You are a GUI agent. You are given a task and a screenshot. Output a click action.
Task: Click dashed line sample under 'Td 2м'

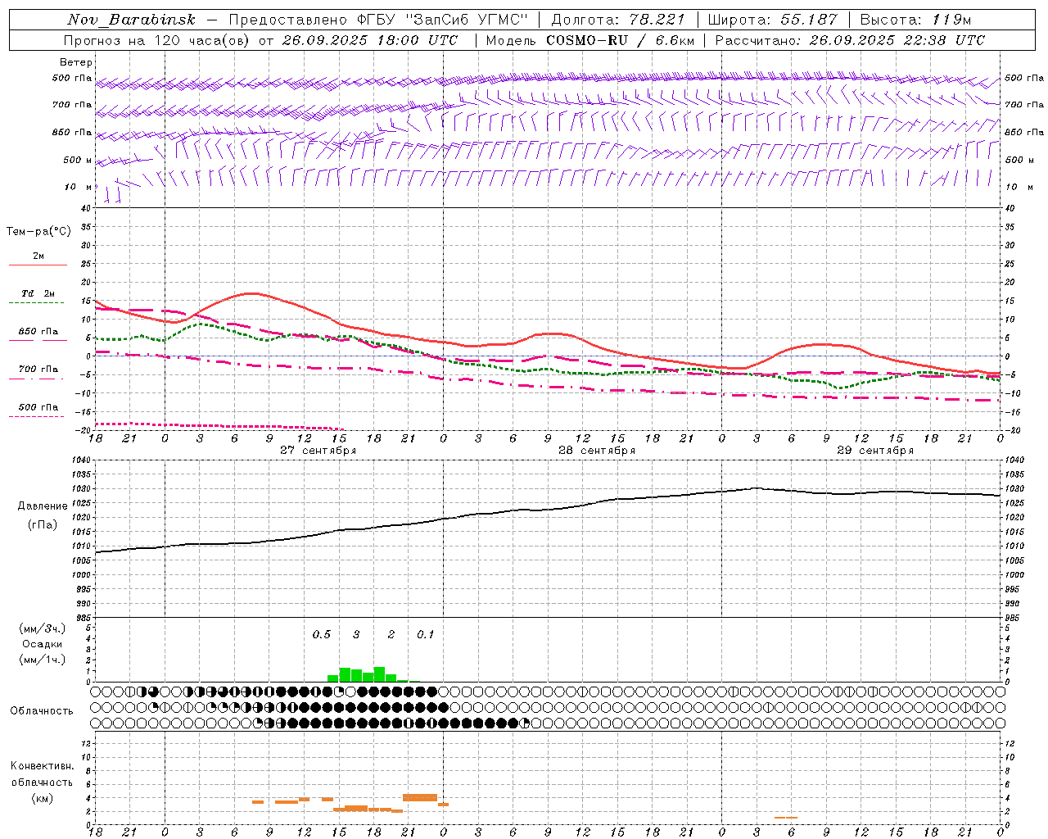point(36,302)
